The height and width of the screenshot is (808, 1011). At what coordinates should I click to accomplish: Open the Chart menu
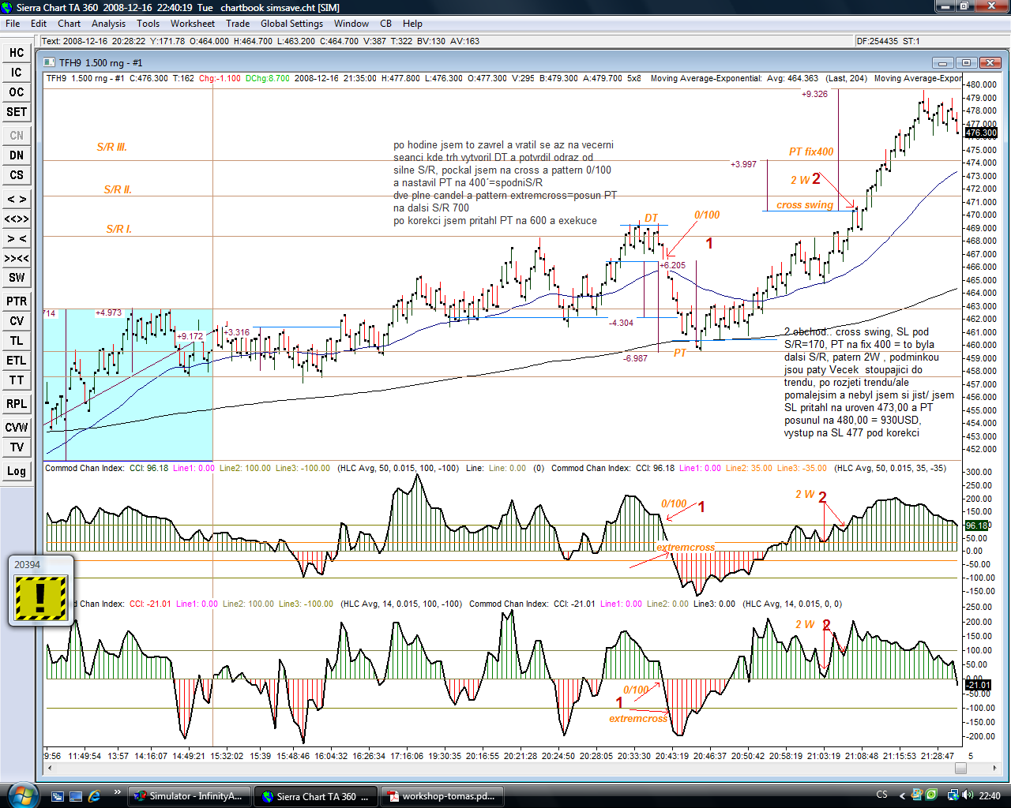[x=69, y=24]
